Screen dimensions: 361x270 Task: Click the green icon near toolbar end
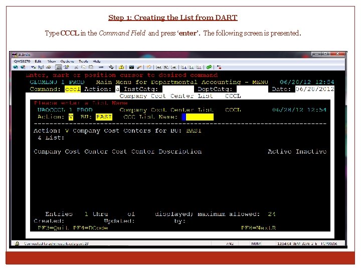(209, 67)
